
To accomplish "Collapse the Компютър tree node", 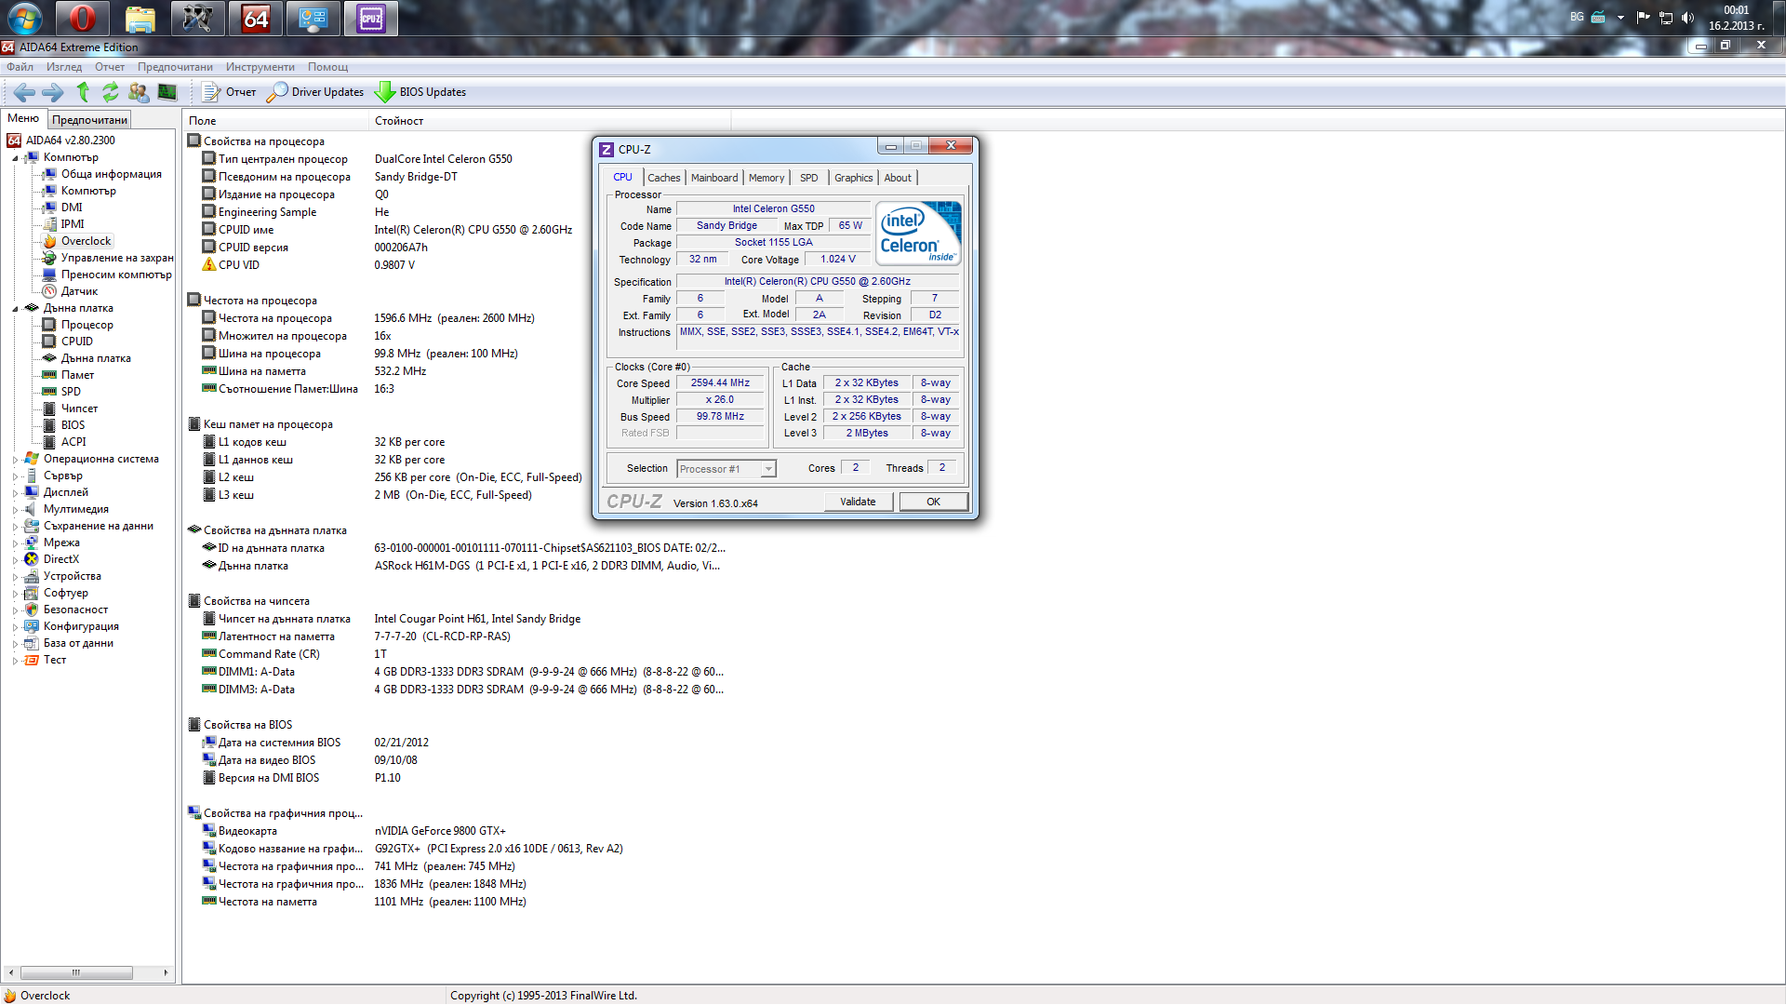I will (x=15, y=158).
